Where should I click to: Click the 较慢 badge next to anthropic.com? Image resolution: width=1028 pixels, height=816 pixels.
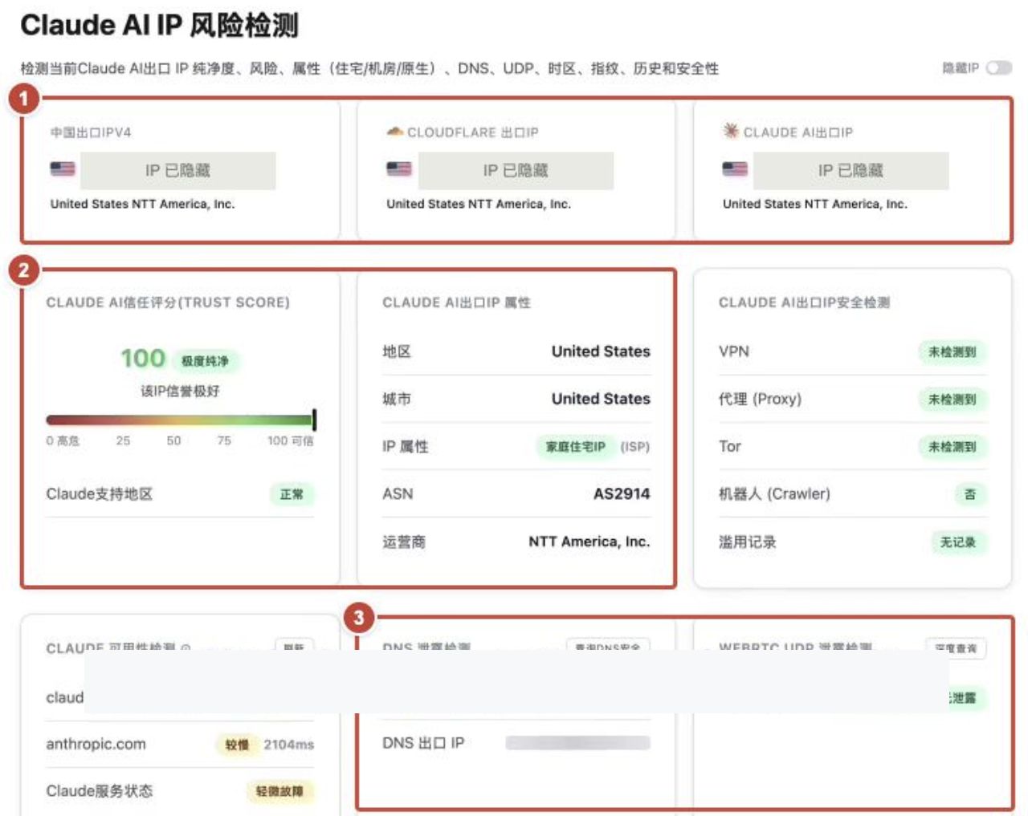[x=237, y=745]
